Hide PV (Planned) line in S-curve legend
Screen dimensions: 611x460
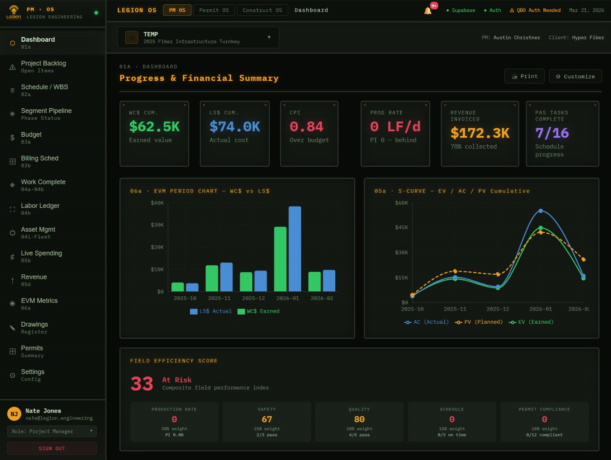point(478,322)
